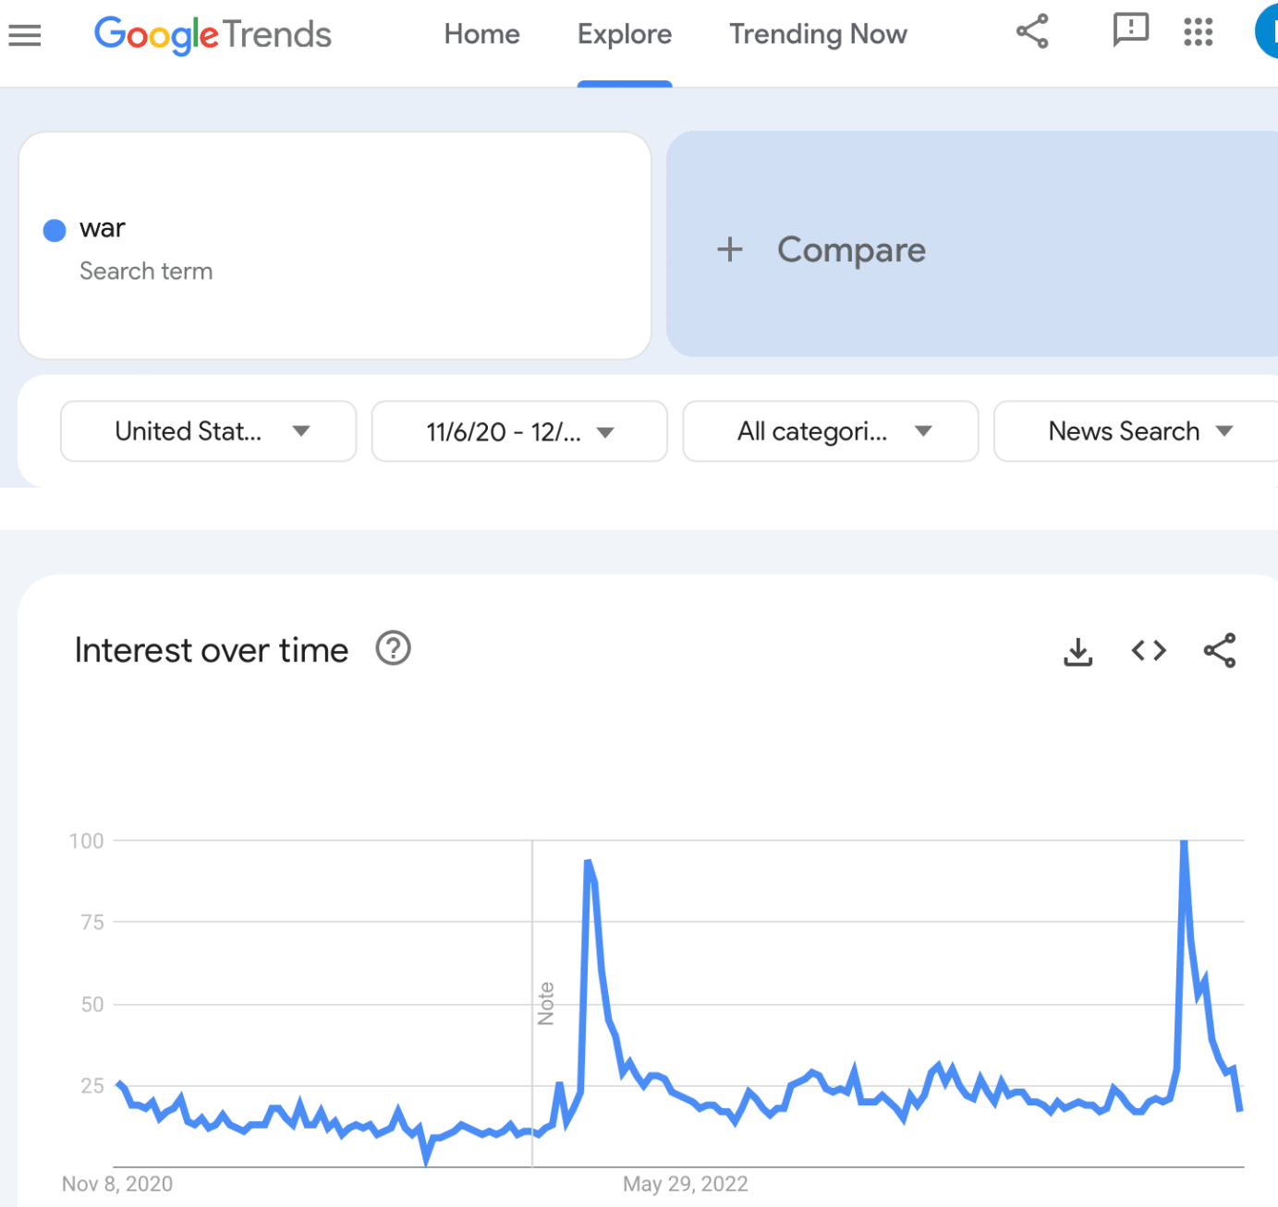The width and height of the screenshot is (1278, 1207).
Task: Click the Note marker on chart
Action: point(545,1004)
